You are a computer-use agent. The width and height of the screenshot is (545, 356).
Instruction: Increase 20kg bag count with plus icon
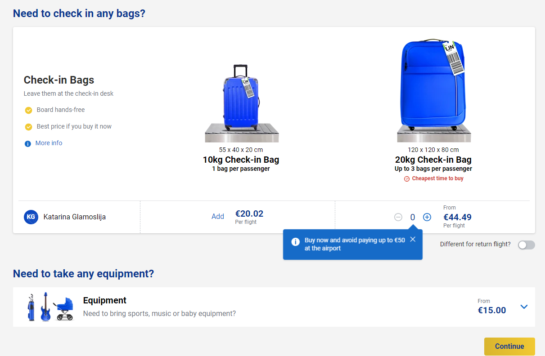427,217
